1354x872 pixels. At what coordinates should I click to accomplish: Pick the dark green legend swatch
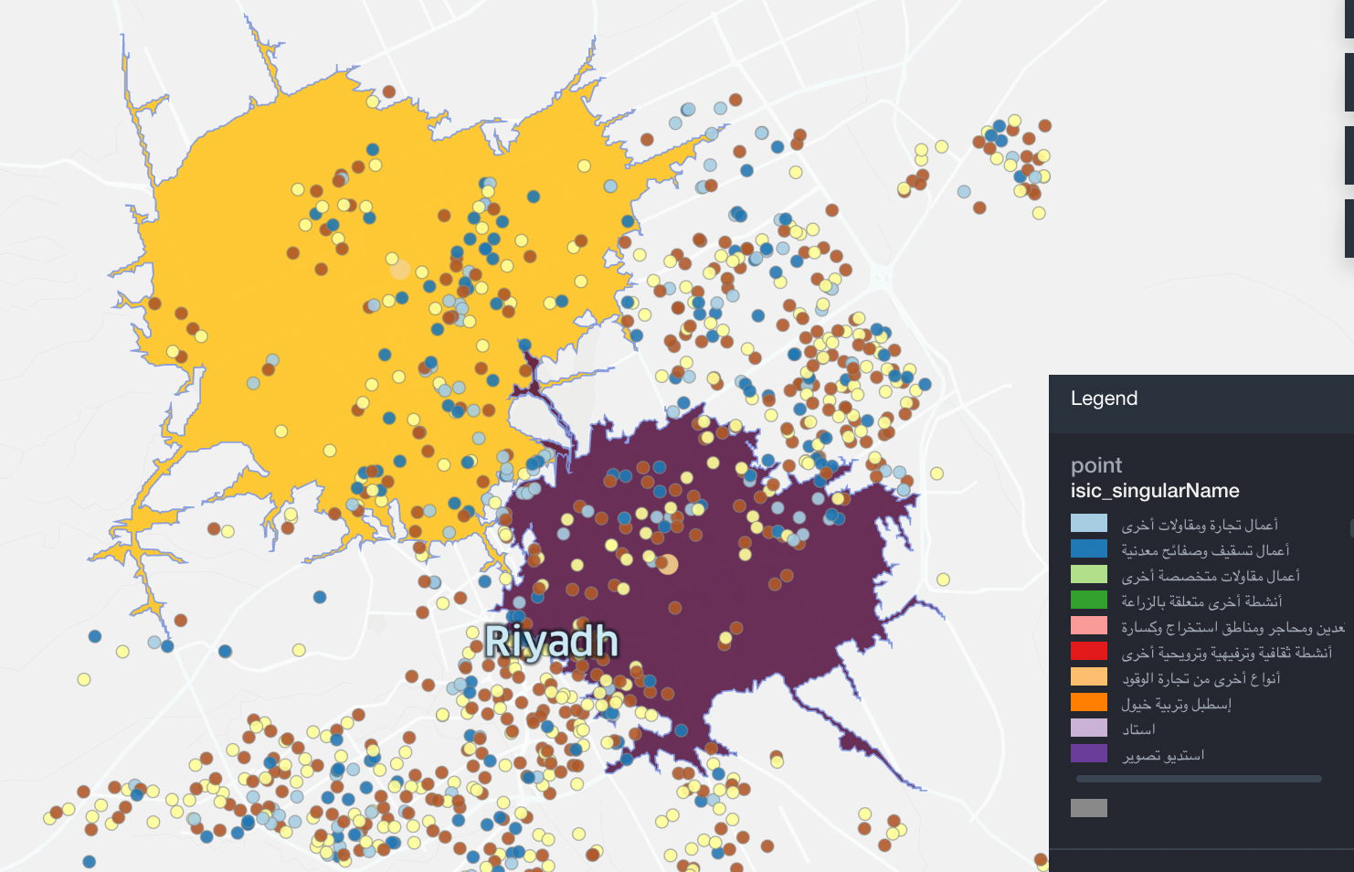[1089, 601]
